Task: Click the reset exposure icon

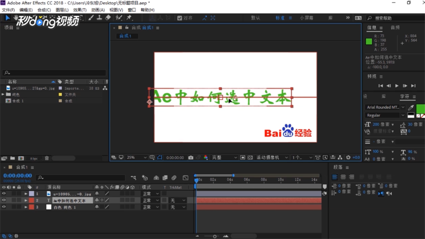Action: [348, 157]
